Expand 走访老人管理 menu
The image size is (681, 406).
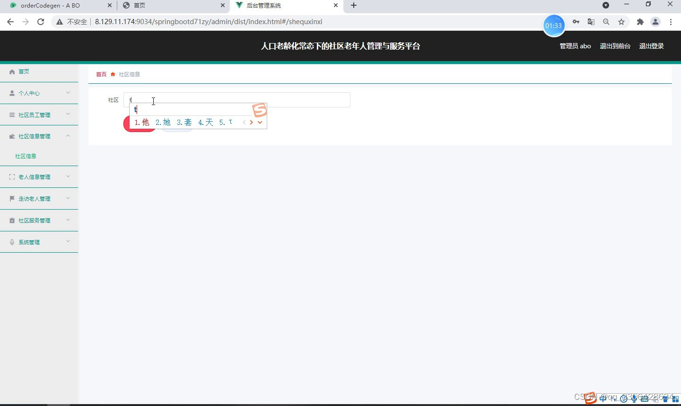click(x=39, y=199)
